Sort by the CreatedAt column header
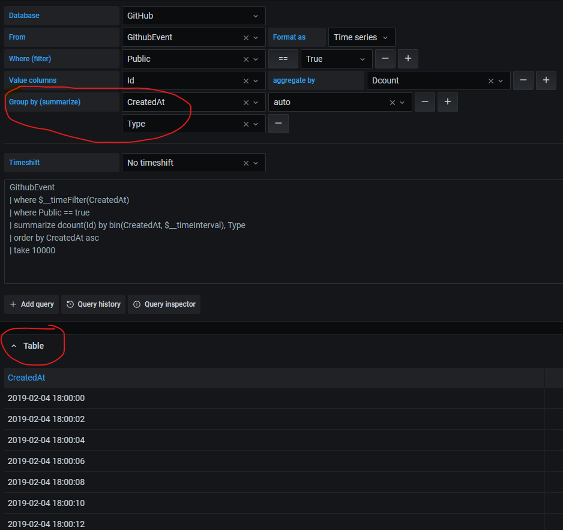 click(x=26, y=378)
